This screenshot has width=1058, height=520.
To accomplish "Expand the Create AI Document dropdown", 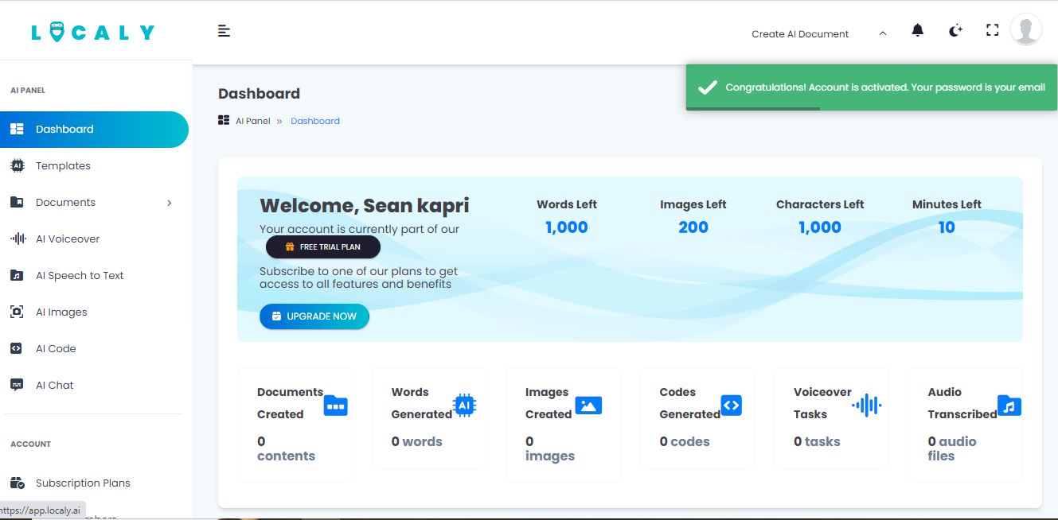I will (x=819, y=33).
